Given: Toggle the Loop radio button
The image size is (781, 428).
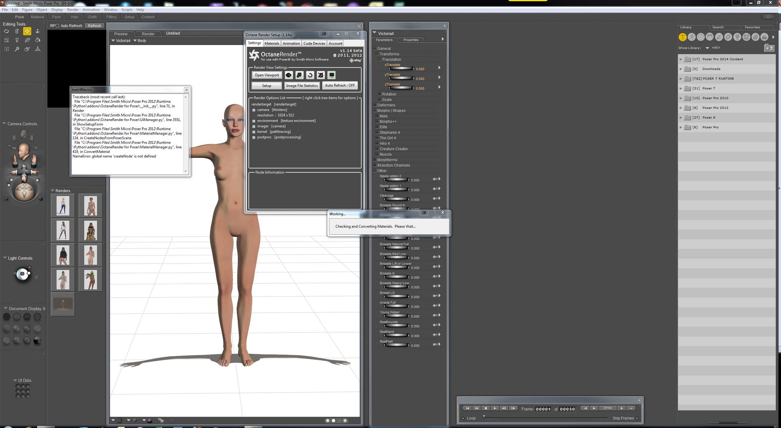Looking at the screenshot, I should 463,418.
